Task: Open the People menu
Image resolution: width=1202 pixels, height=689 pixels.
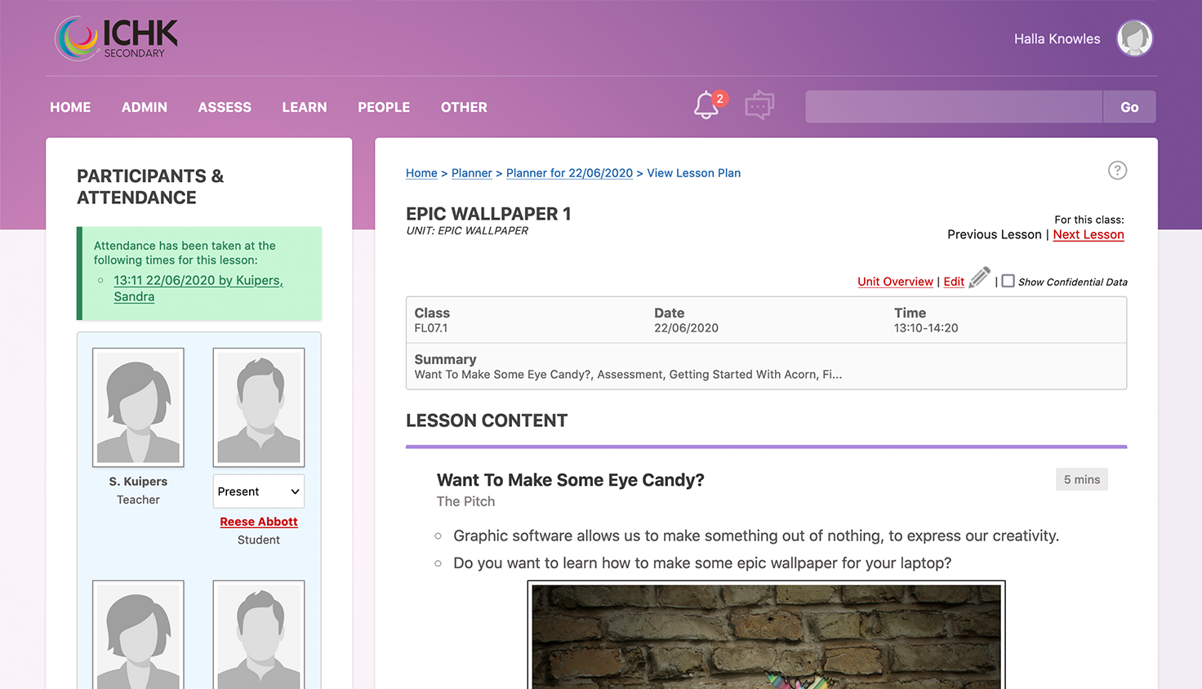Action: tap(384, 107)
